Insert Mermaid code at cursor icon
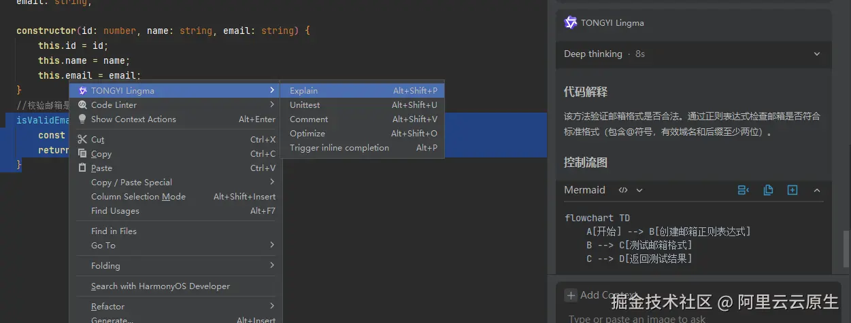This screenshot has width=851, height=323. [744, 190]
